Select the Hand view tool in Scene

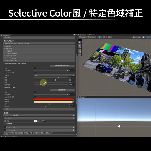click(80, 42)
